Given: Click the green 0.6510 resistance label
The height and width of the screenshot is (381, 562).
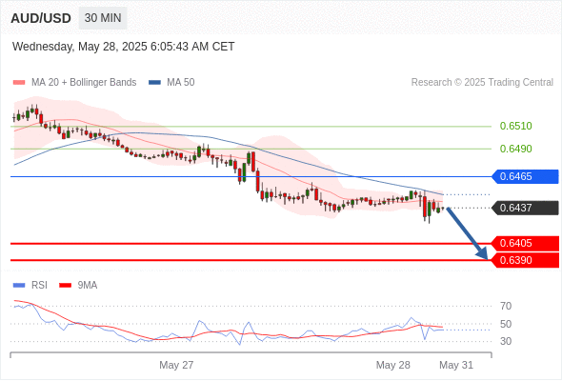Looking at the screenshot, I should tap(515, 126).
